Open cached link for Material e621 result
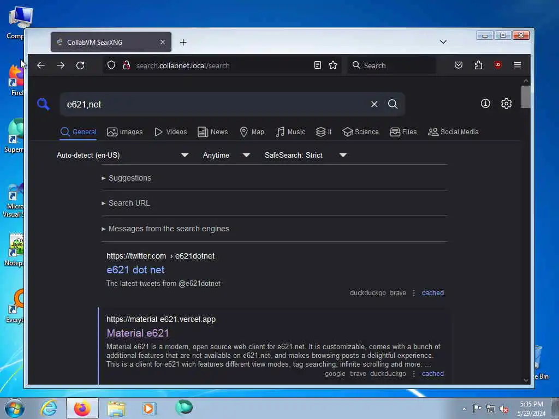 433,374
